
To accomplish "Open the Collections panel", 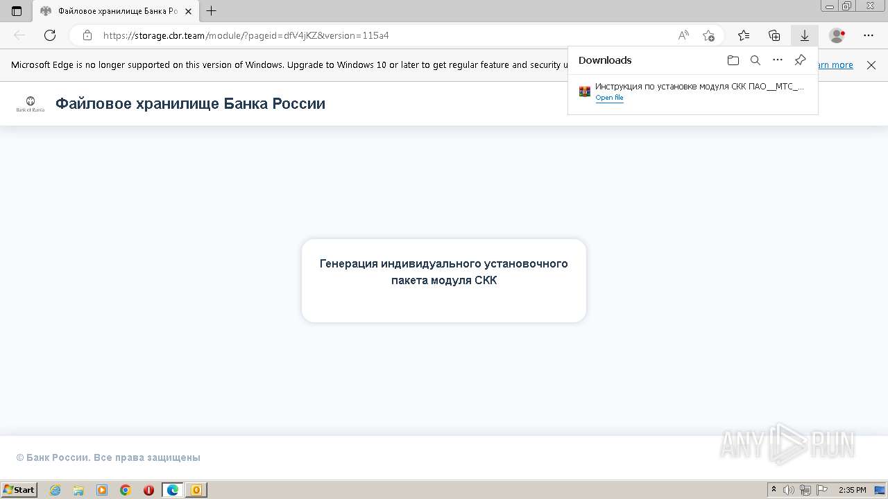I will (774, 35).
